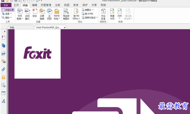Create PDF from web page (从网页)
190x114 pixels.
coord(50,14)
